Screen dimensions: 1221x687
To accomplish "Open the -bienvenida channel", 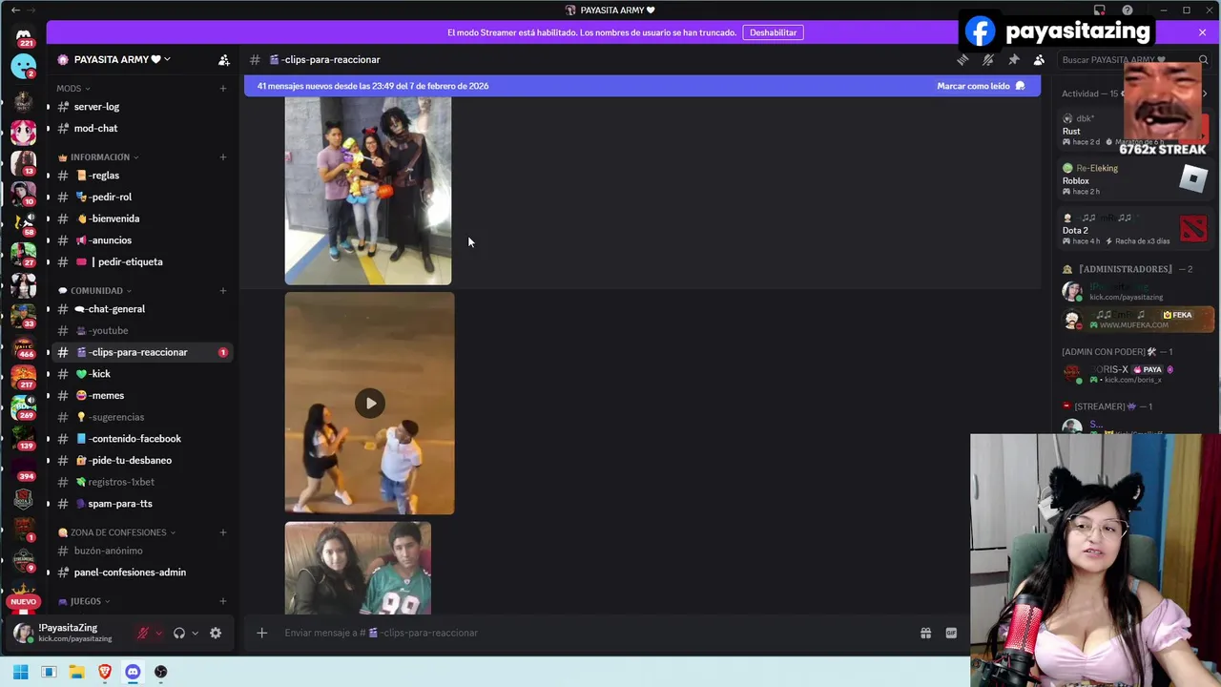I will pos(143,219).
